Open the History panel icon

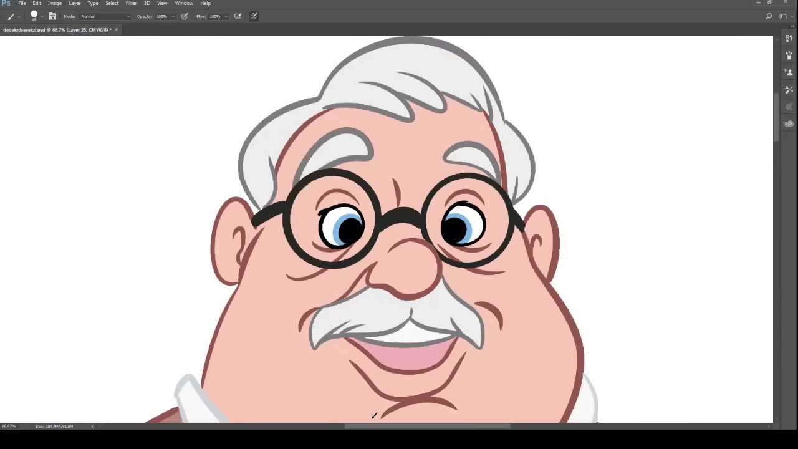(x=789, y=39)
